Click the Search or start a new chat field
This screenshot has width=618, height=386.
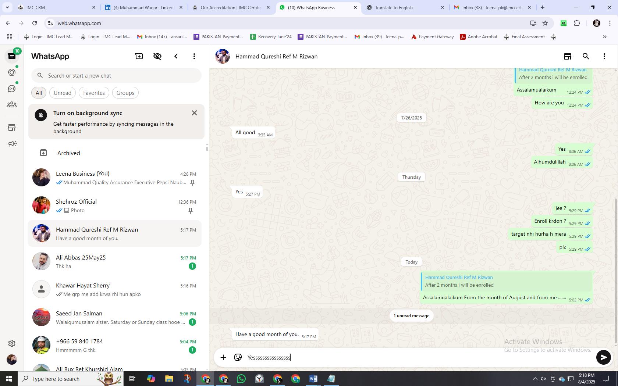pyautogui.click(x=116, y=75)
